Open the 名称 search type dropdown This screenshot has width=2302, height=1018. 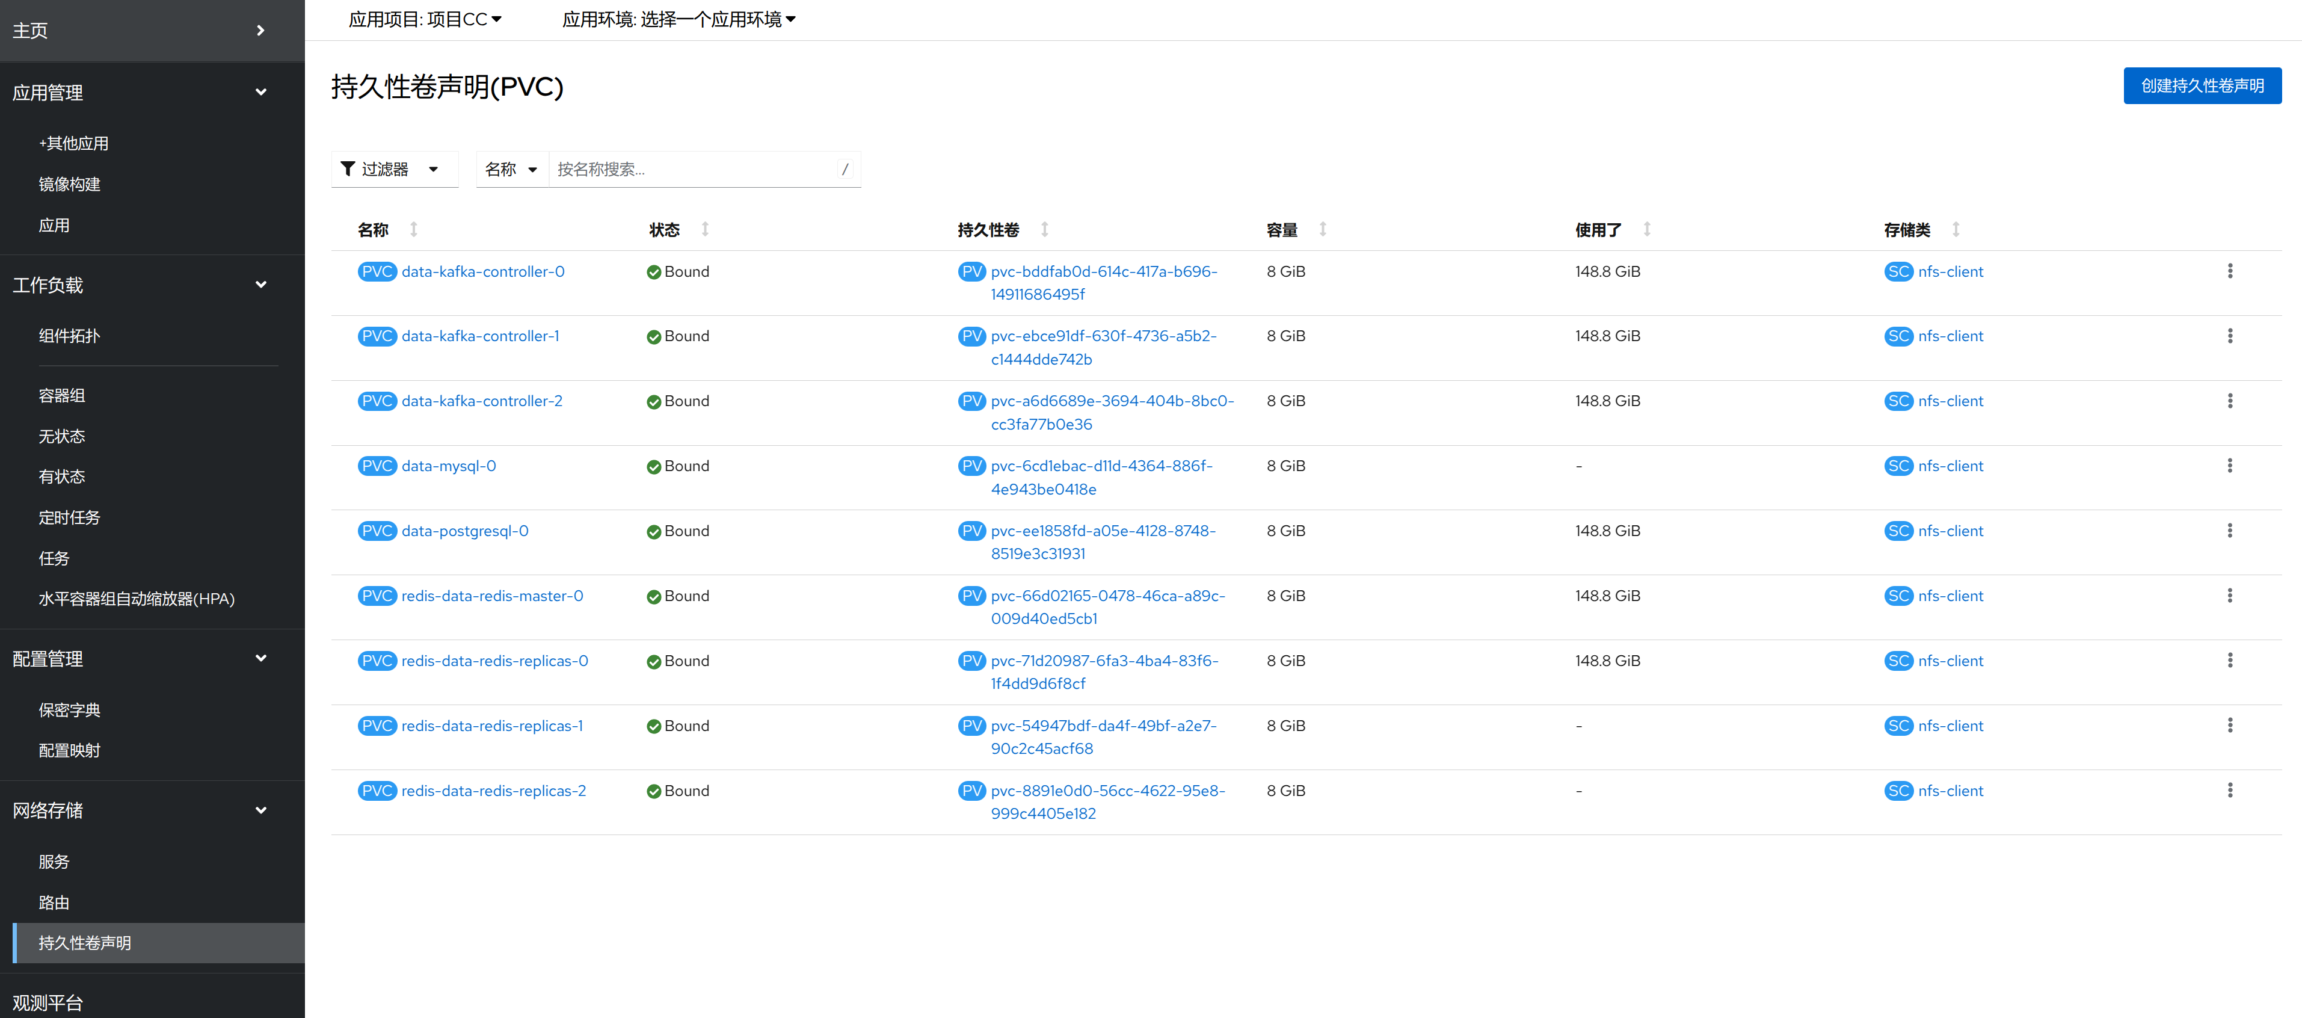coord(511,169)
